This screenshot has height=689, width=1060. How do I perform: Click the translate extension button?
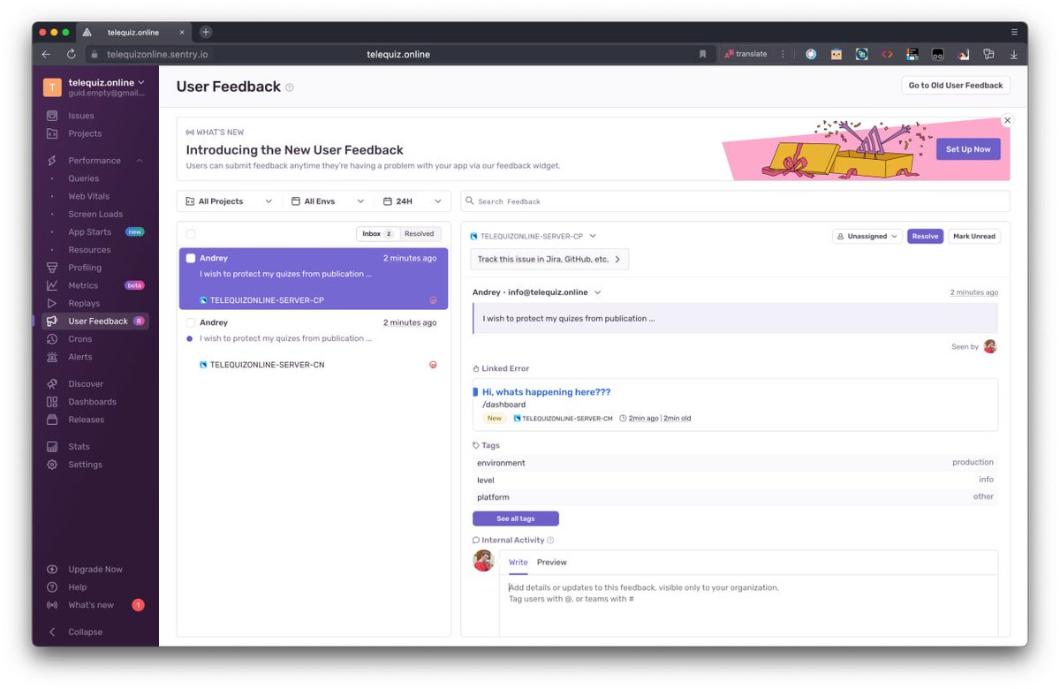[x=746, y=54]
